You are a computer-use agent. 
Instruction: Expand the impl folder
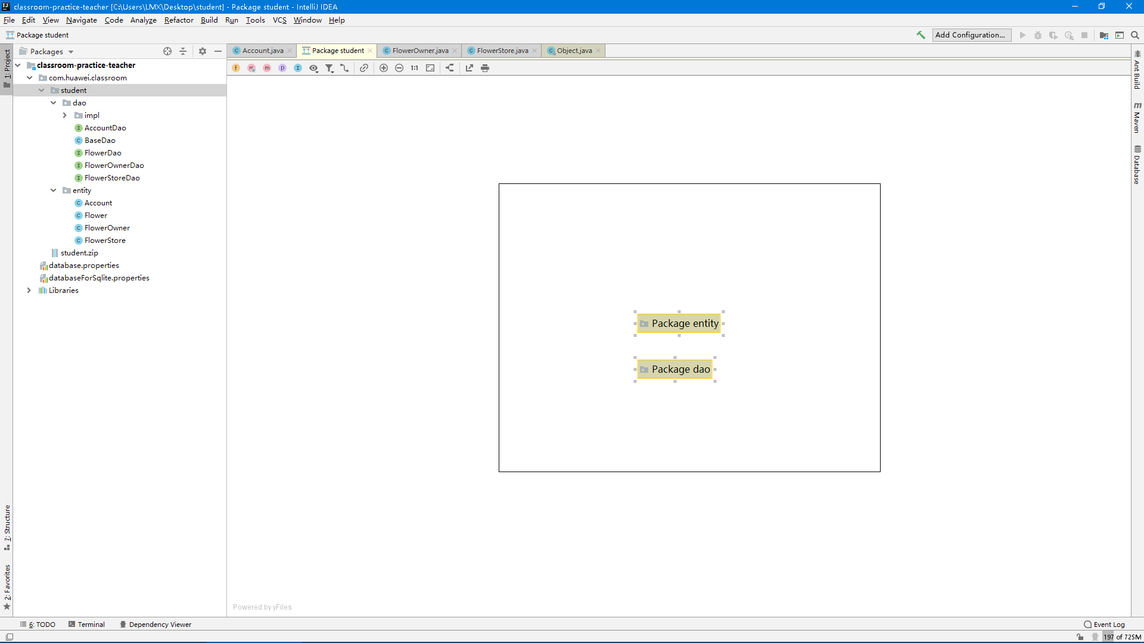pyautogui.click(x=65, y=116)
